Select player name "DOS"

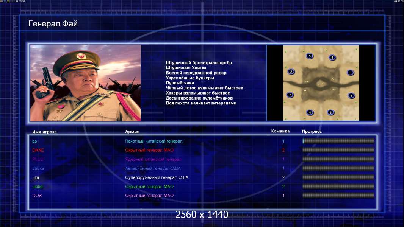pos(37,195)
